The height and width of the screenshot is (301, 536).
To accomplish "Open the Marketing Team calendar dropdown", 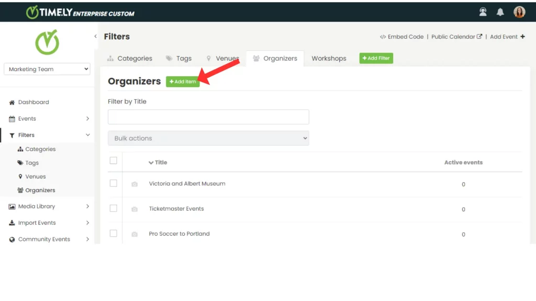I will pyautogui.click(x=47, y=69).
